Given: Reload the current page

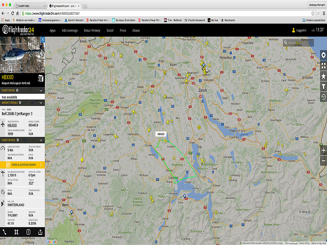Looking at the screenshot, I should point(13,13).
